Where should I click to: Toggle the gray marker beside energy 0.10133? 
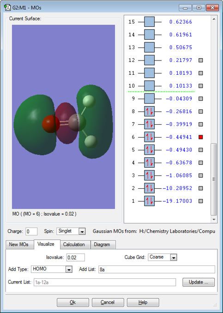coord(201,86)
